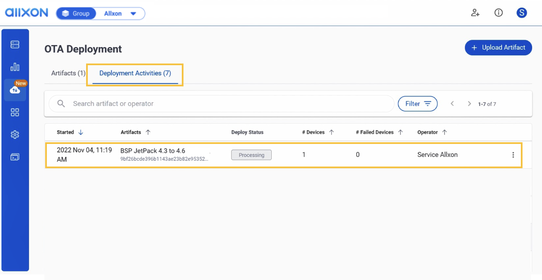The height and width of the screenshot is (280, 542).
Task: Open the Filter button
Action: [x=418, y=104]
